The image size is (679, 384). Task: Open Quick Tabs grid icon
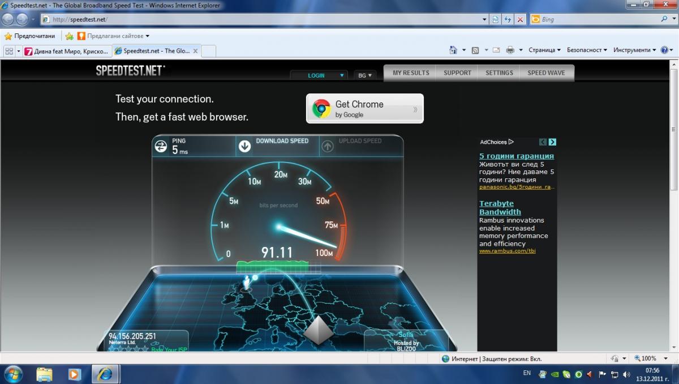9,51
